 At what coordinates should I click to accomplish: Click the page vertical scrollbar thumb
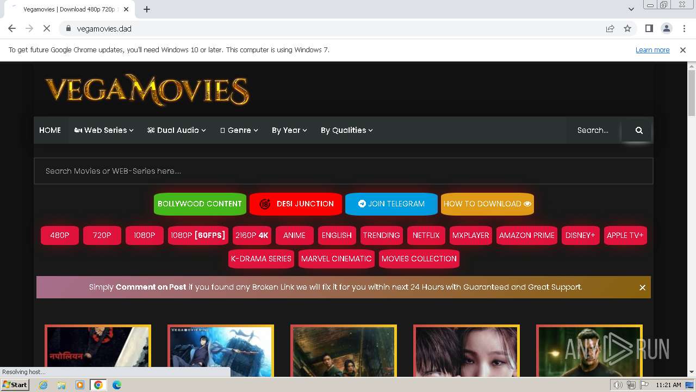tap(692, 93)
